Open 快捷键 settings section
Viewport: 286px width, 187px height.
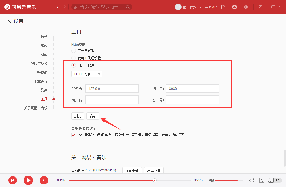[42, 72]
